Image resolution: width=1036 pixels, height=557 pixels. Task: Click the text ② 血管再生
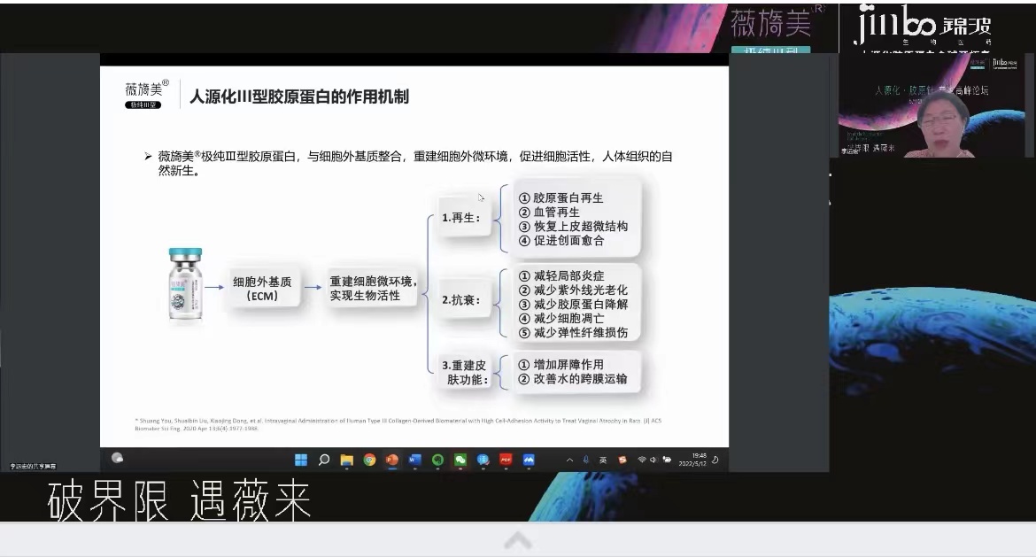click(x=549, y=213)
